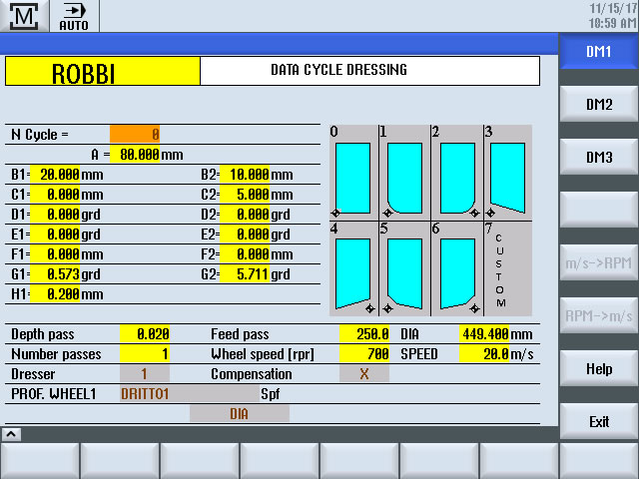The width and height of the screenshot is (639, 479).
Task: Edit the F1 value field
Action: click(x=55, y=254)
